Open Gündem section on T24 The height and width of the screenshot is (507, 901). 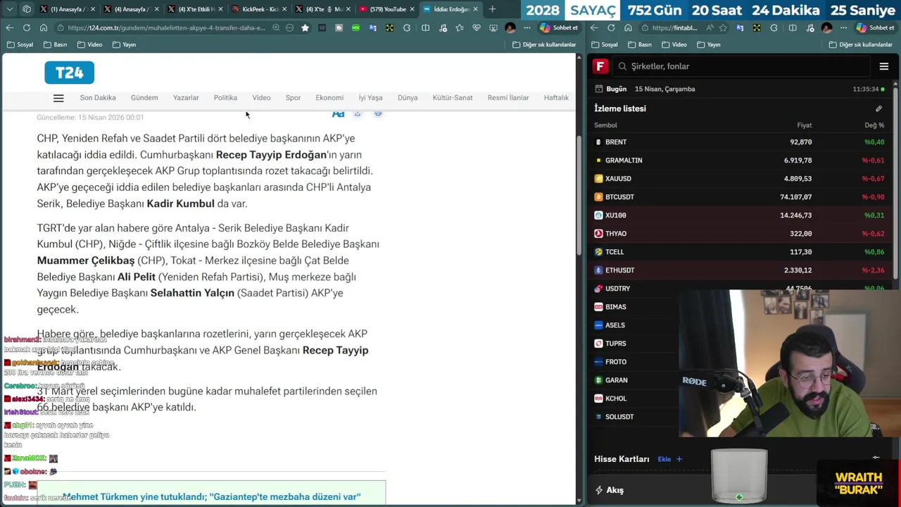pos(144,98)
